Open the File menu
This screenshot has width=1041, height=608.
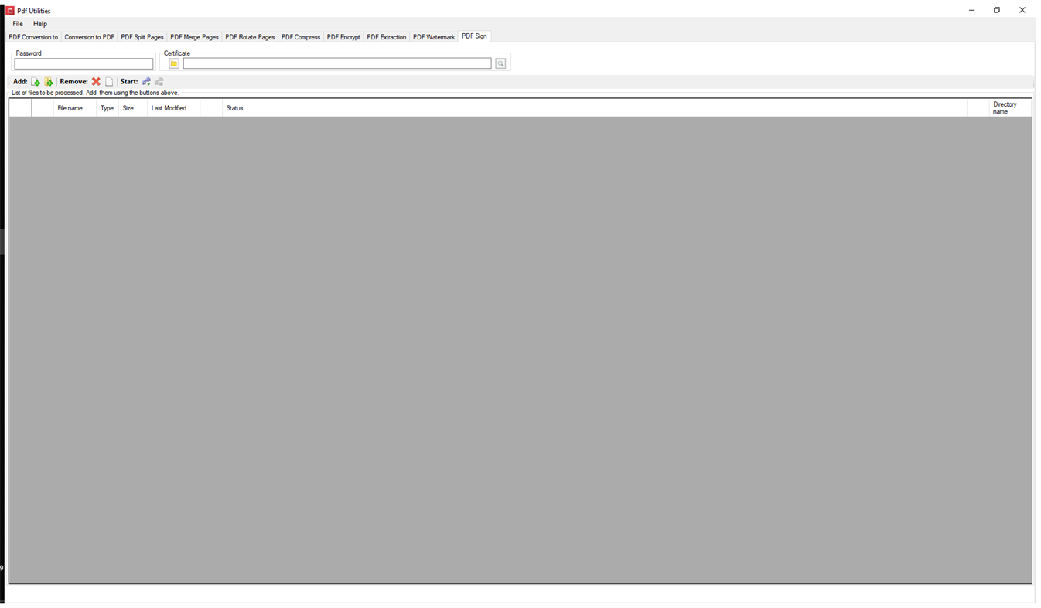click(17, 24)
